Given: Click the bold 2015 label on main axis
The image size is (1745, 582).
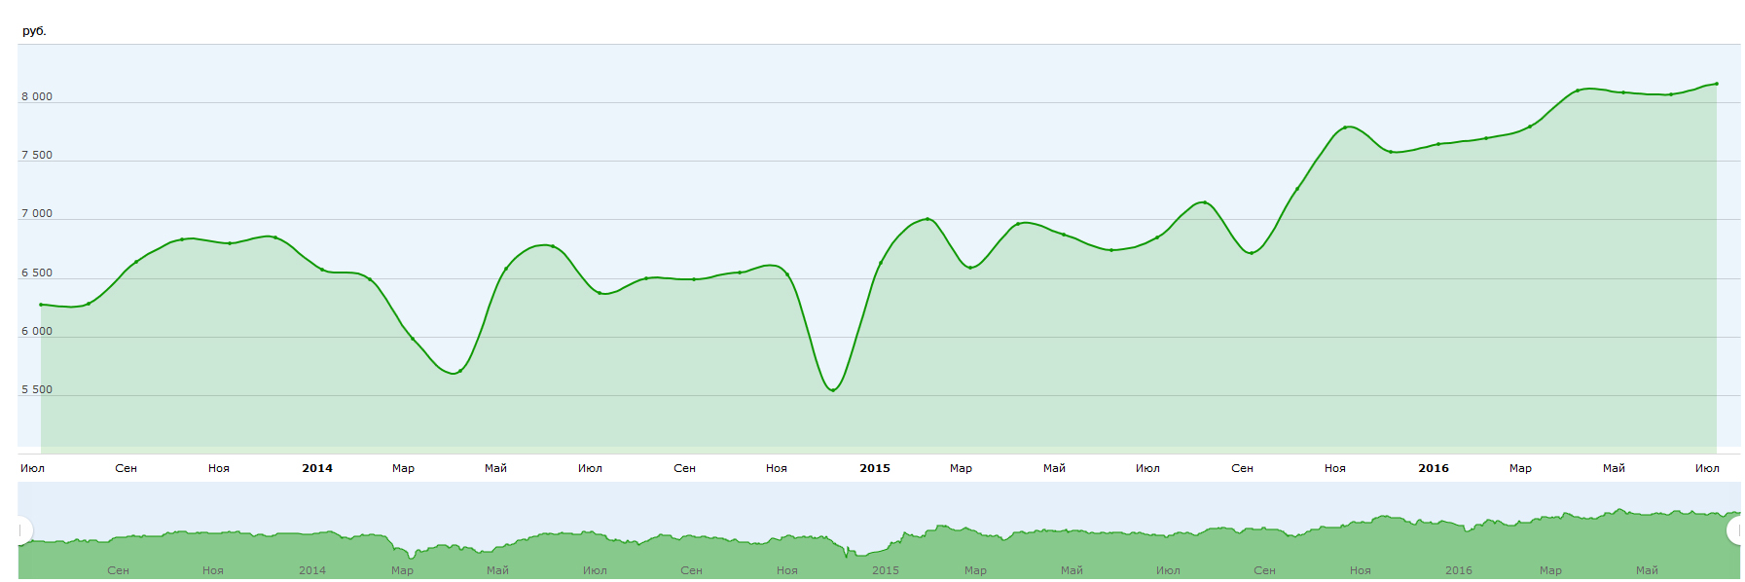Looking at the screenshot, I should (x=874, y=468).
